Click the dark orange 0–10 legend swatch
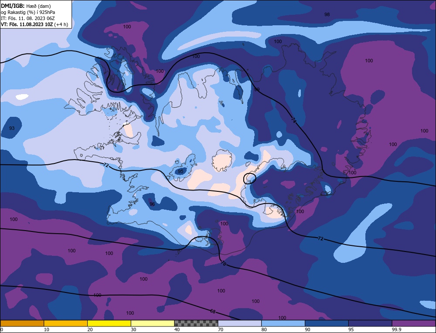The height and width of the screenshot is (333, 436). 22,323
